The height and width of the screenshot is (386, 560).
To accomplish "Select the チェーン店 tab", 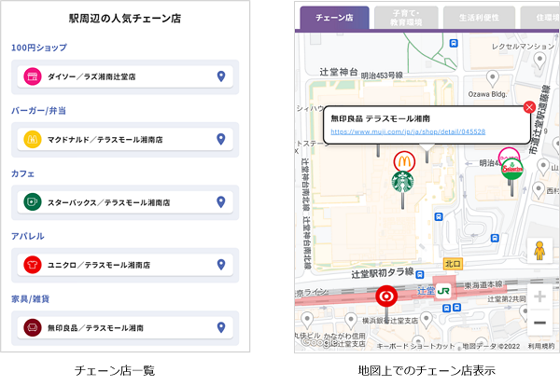I will point(334,18).
